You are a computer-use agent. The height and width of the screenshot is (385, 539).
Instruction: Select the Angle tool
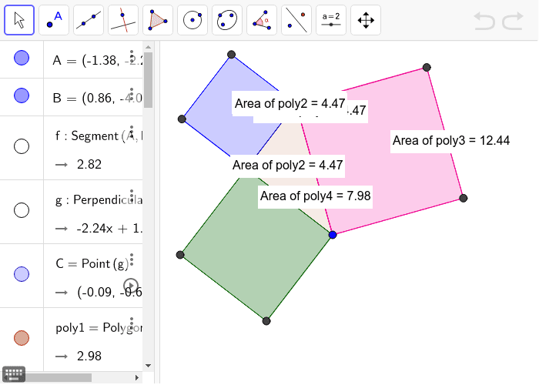tap(262, 20)
